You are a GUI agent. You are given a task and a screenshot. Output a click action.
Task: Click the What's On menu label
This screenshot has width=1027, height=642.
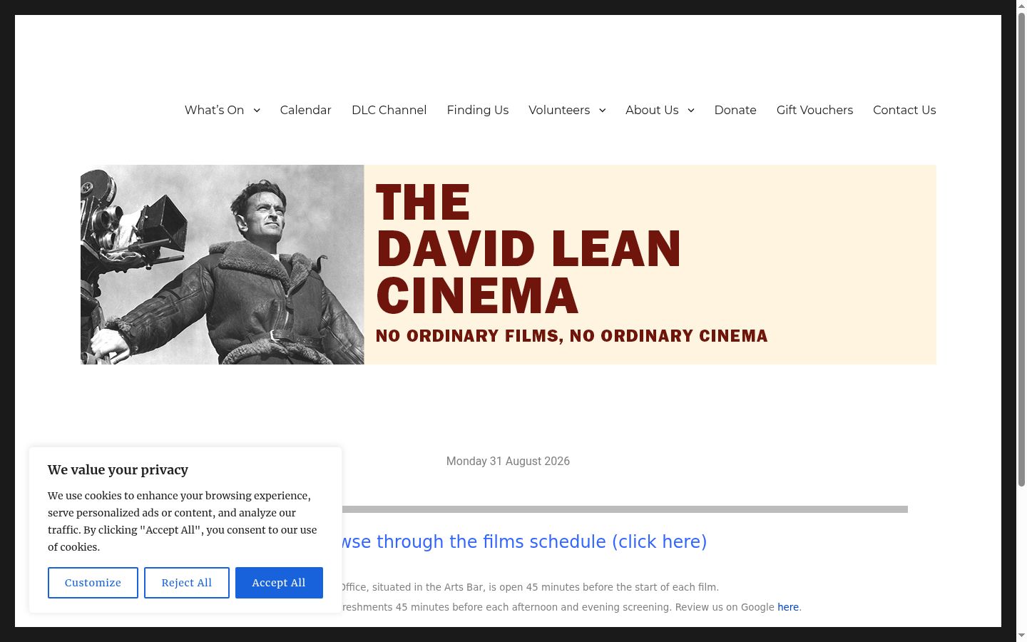214,110
